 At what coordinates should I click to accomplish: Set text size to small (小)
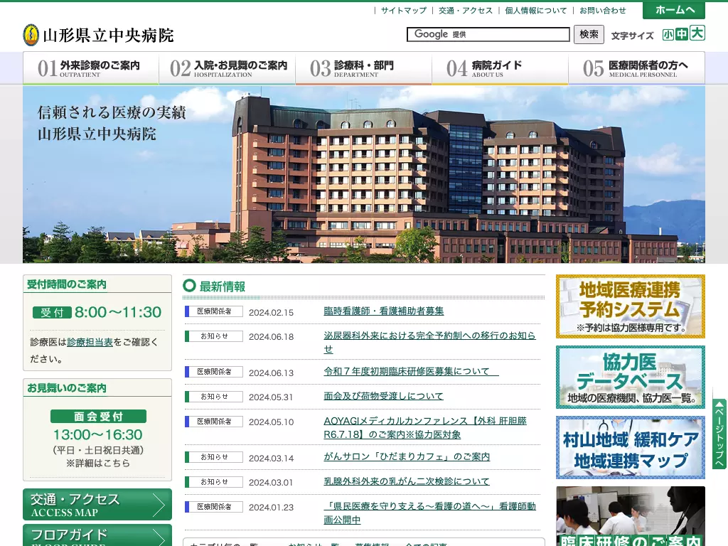(x=668, y=35)
